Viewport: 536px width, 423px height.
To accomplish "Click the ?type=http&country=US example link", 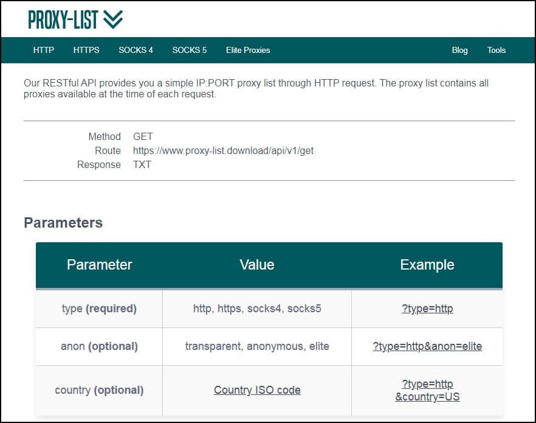I will (x=427, y=390).
